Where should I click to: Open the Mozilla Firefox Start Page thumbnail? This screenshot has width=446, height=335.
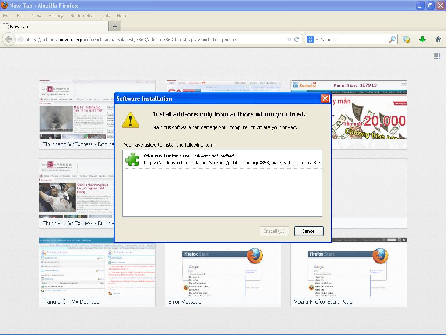click(x=348, y=272)
